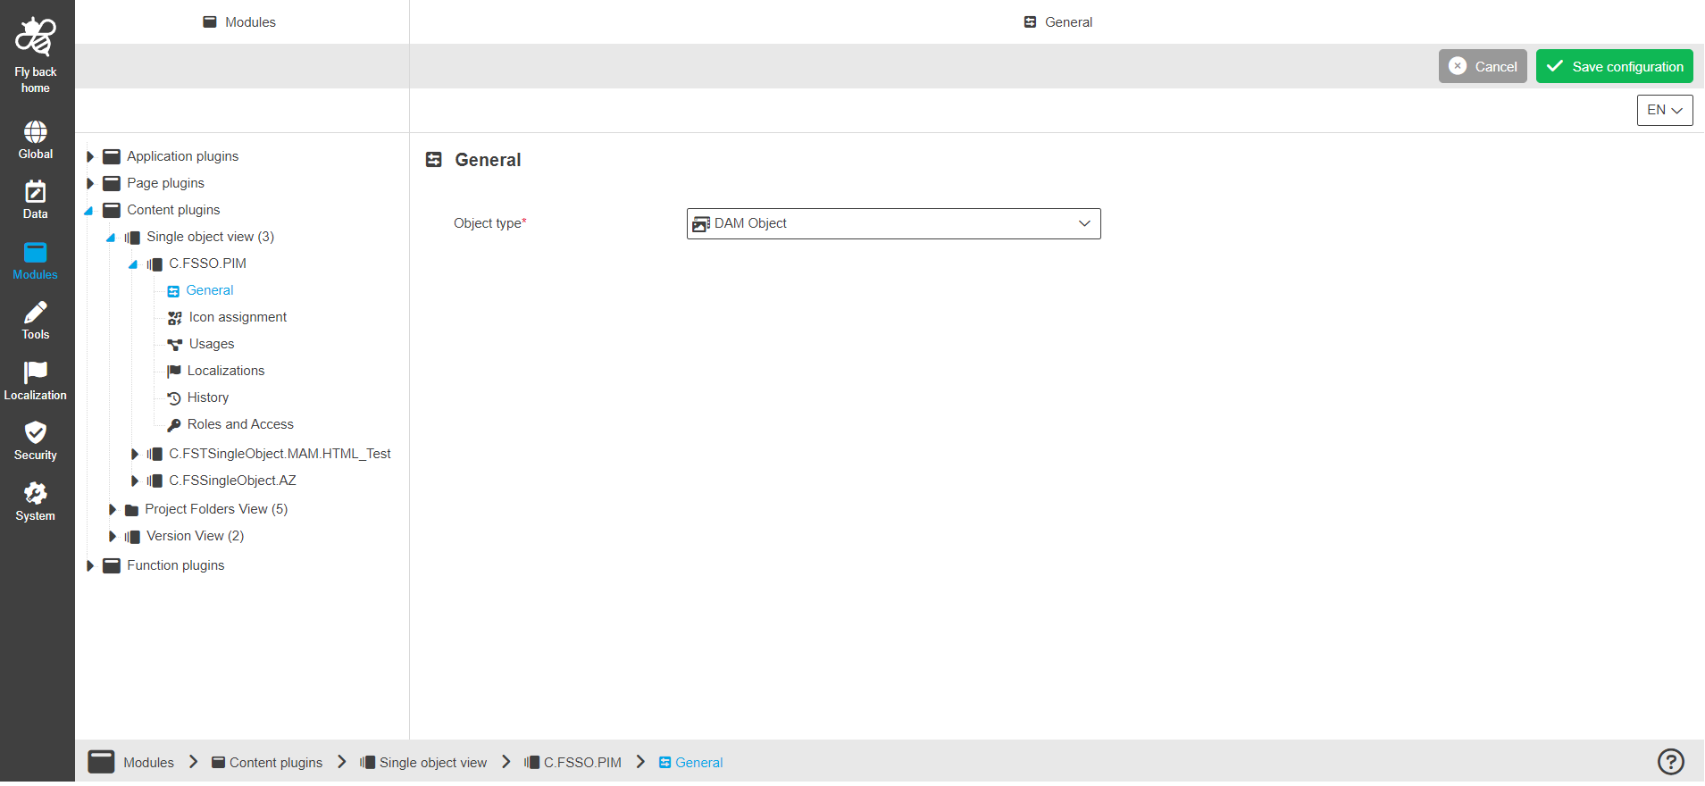This screenshot has width=1705, height=786.
Task: Click General in the breadcrumb
Action: pos(690,763)
